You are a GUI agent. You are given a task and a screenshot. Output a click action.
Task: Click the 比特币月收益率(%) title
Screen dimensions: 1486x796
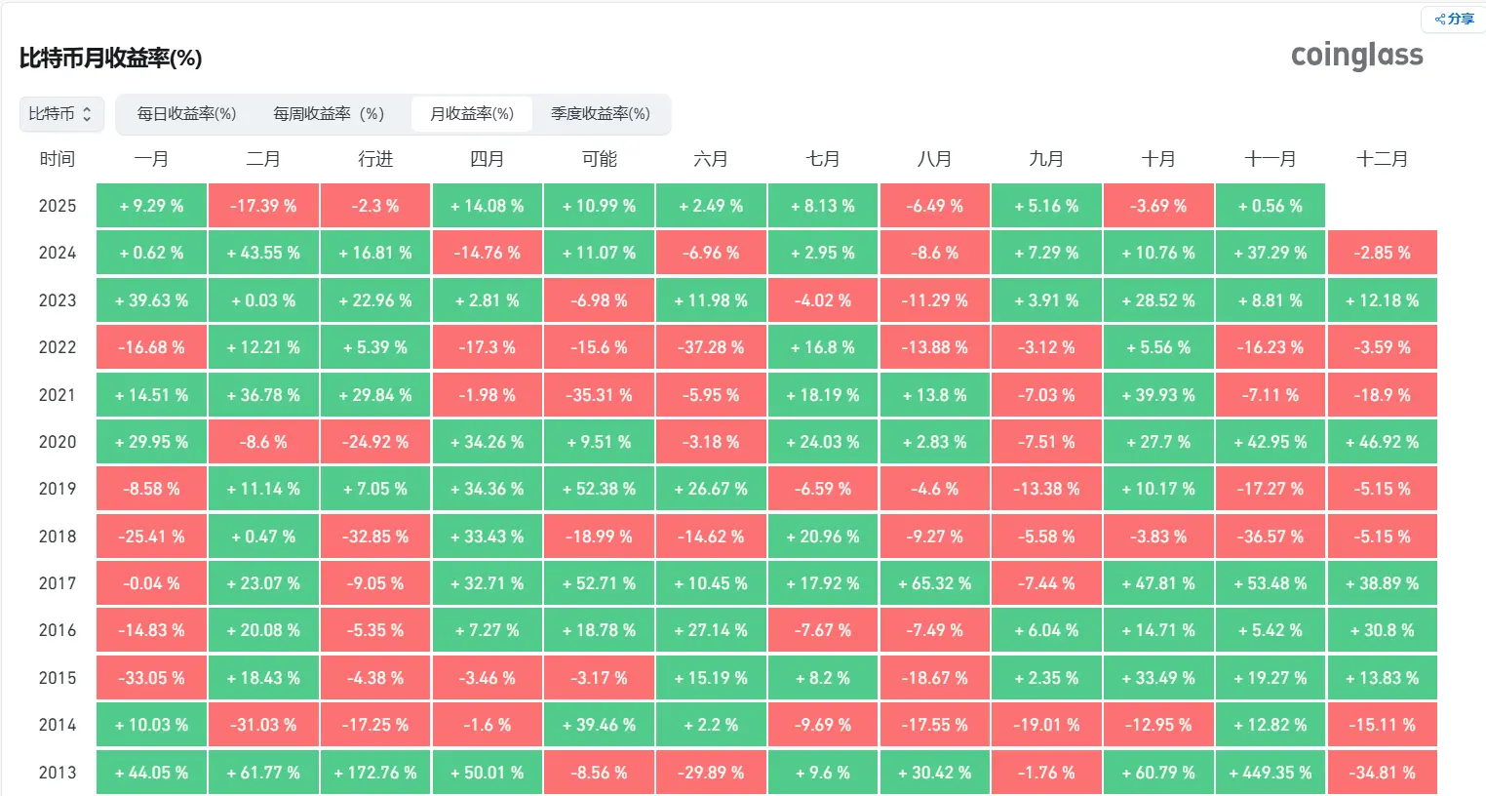110,59
